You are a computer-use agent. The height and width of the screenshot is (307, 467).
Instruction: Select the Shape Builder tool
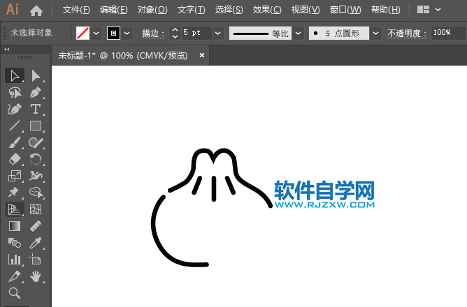pyautogui.click(x=36, y=193)
